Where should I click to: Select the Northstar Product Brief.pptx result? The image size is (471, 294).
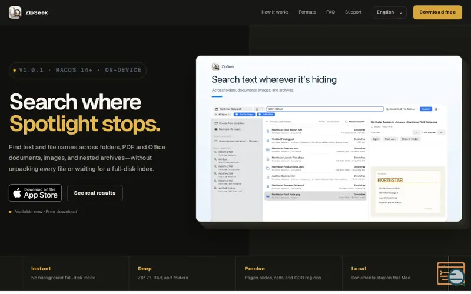315,168
